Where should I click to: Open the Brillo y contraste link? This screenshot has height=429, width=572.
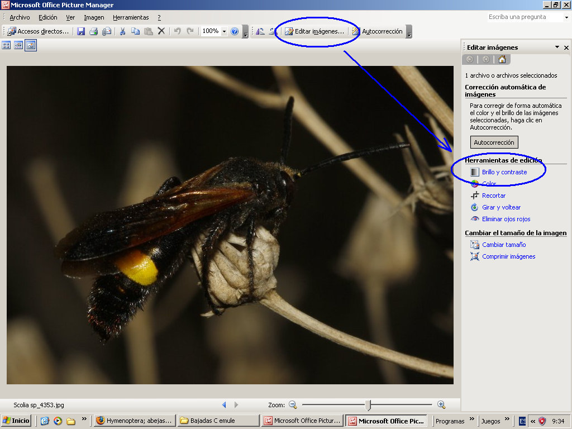[x=504, y=172]
